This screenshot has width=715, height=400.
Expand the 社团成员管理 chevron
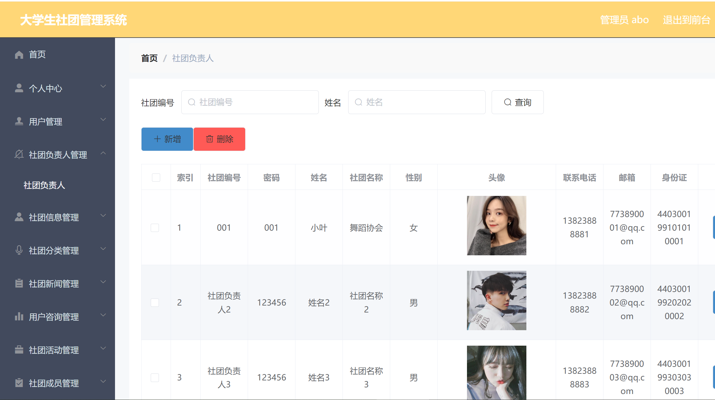[x=103, y=381]
